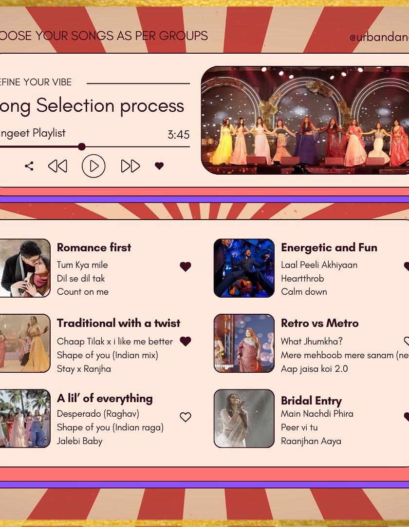
Task: Open the Traditional with a twist thumbnail
Action: pyautogui.click(x=25, y=343)
